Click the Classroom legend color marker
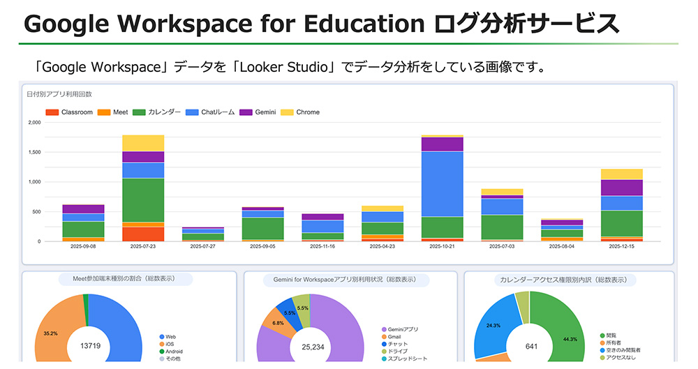698x369 pixels. 52,112
